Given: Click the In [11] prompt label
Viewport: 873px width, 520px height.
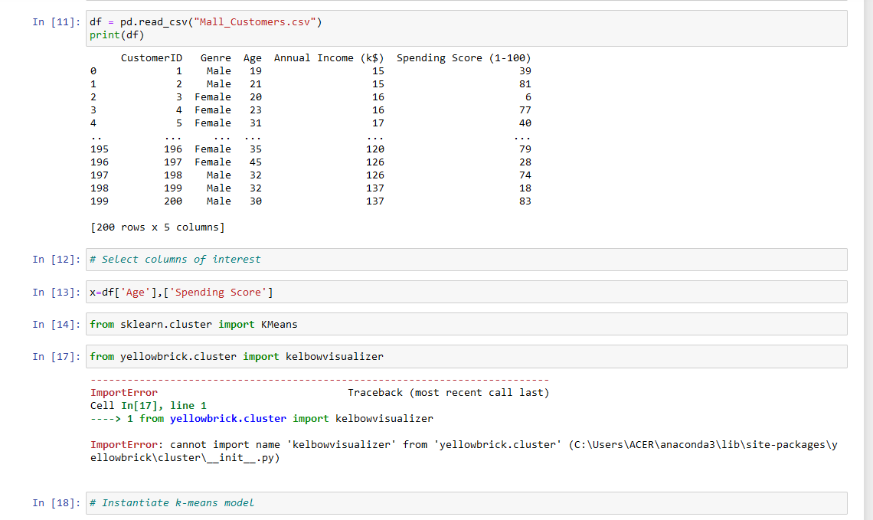Looking at the screenshot, I should 54,21.
